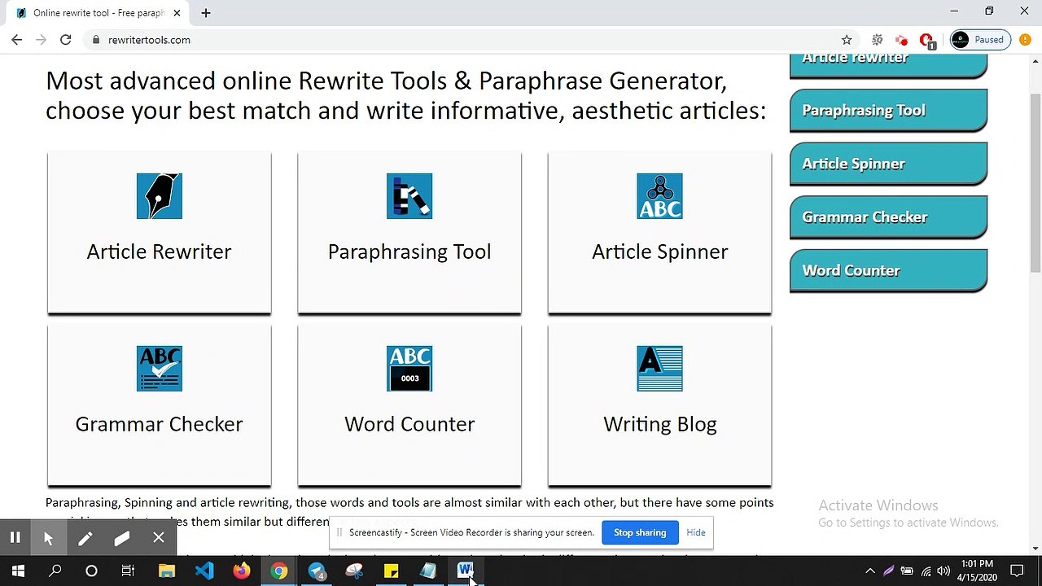Open Task View on taskbar
Screen dimensions: 1042x586
(128, 571)
